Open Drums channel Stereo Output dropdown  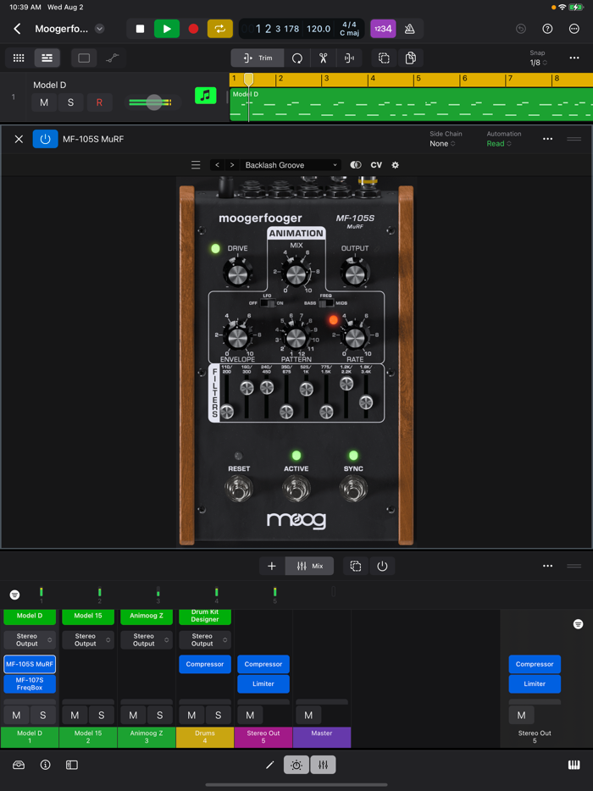point(205,639)
